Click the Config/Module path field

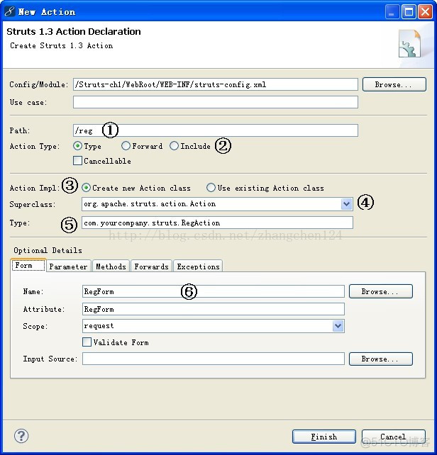coord(215,84)
